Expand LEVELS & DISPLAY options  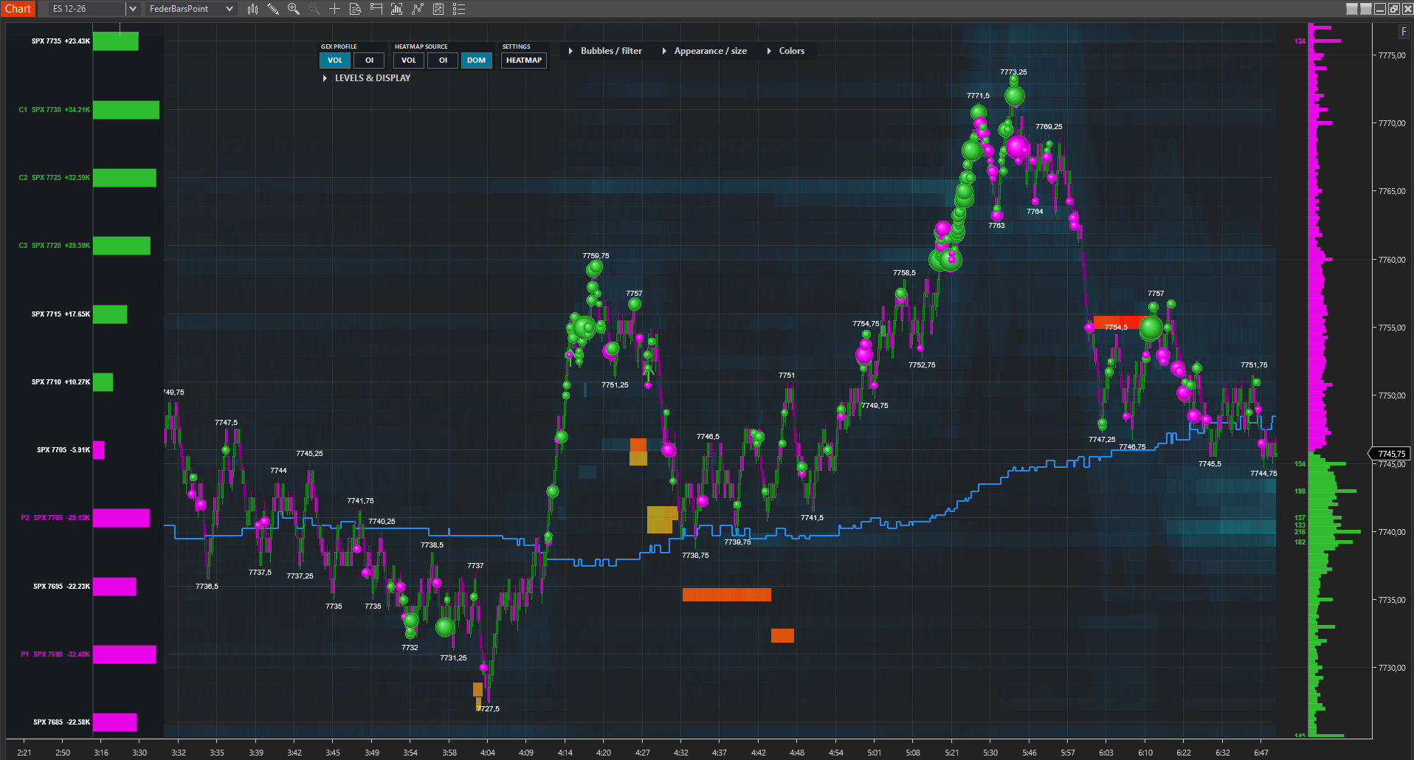click(x=367, y=78)
